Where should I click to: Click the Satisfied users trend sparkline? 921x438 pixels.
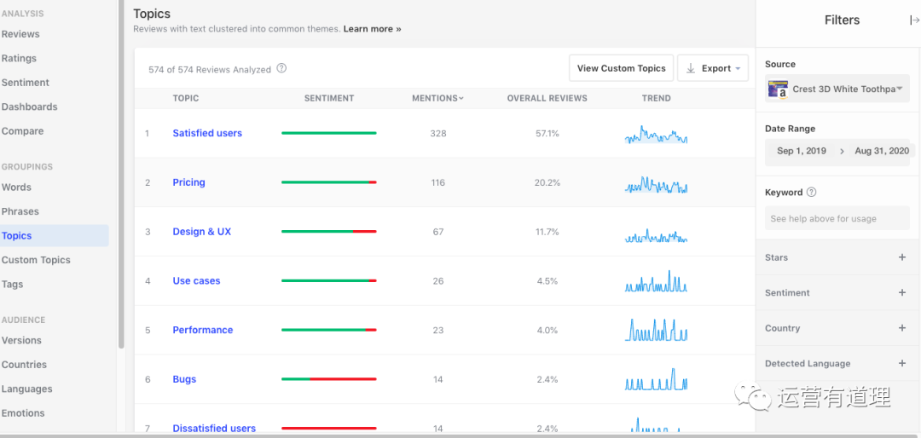pos(656,135)
